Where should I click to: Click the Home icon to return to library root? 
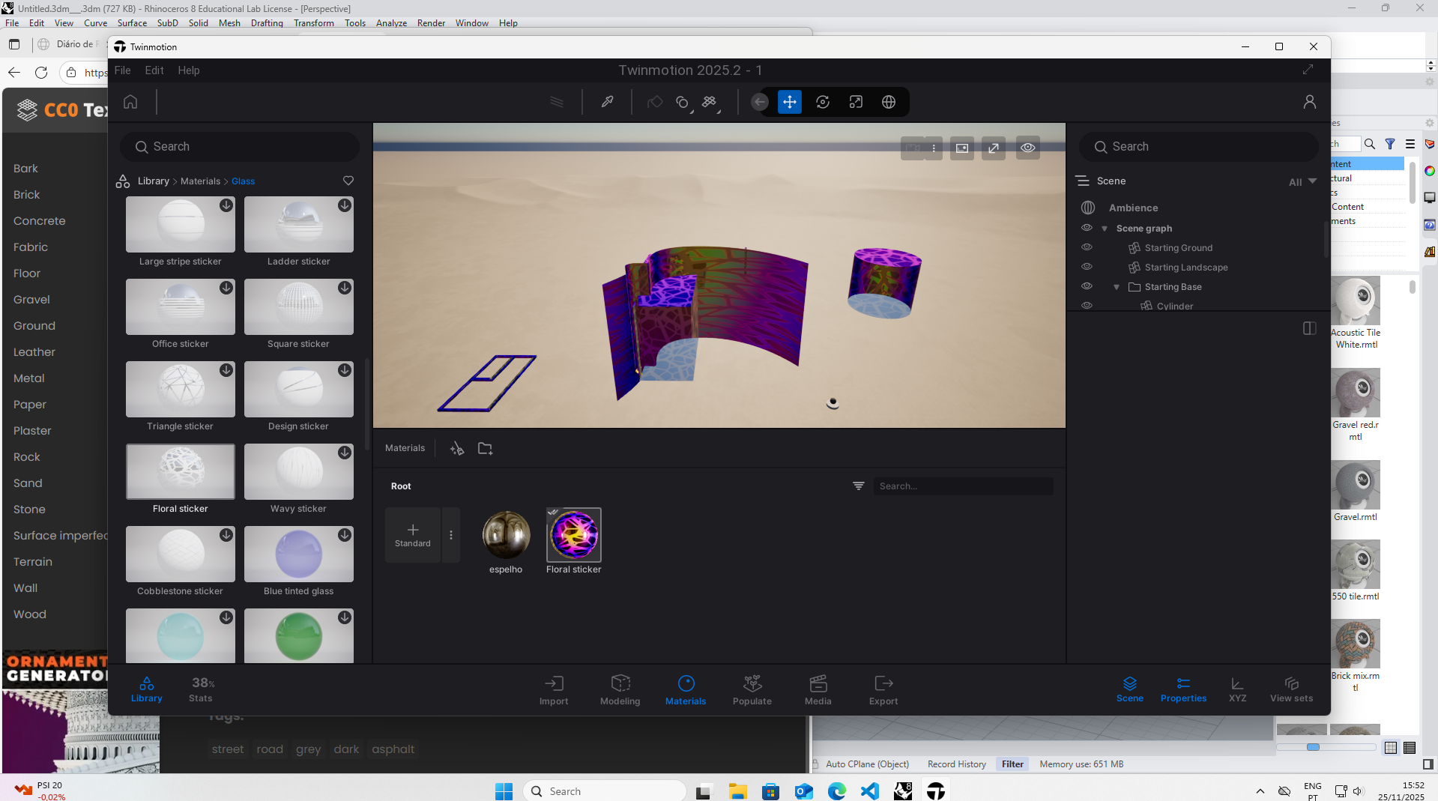130,102
